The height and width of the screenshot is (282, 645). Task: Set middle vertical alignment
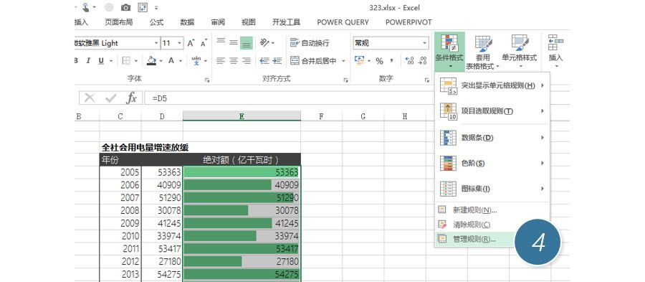pos(234,42)
